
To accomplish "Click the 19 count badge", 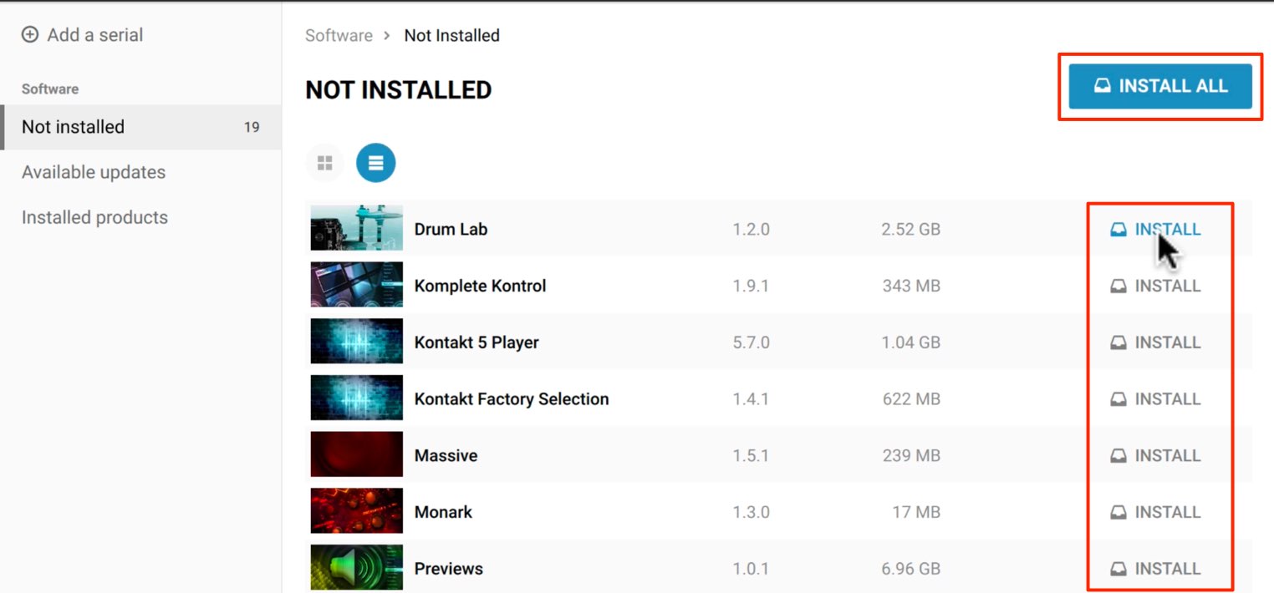I will [252, 128].
